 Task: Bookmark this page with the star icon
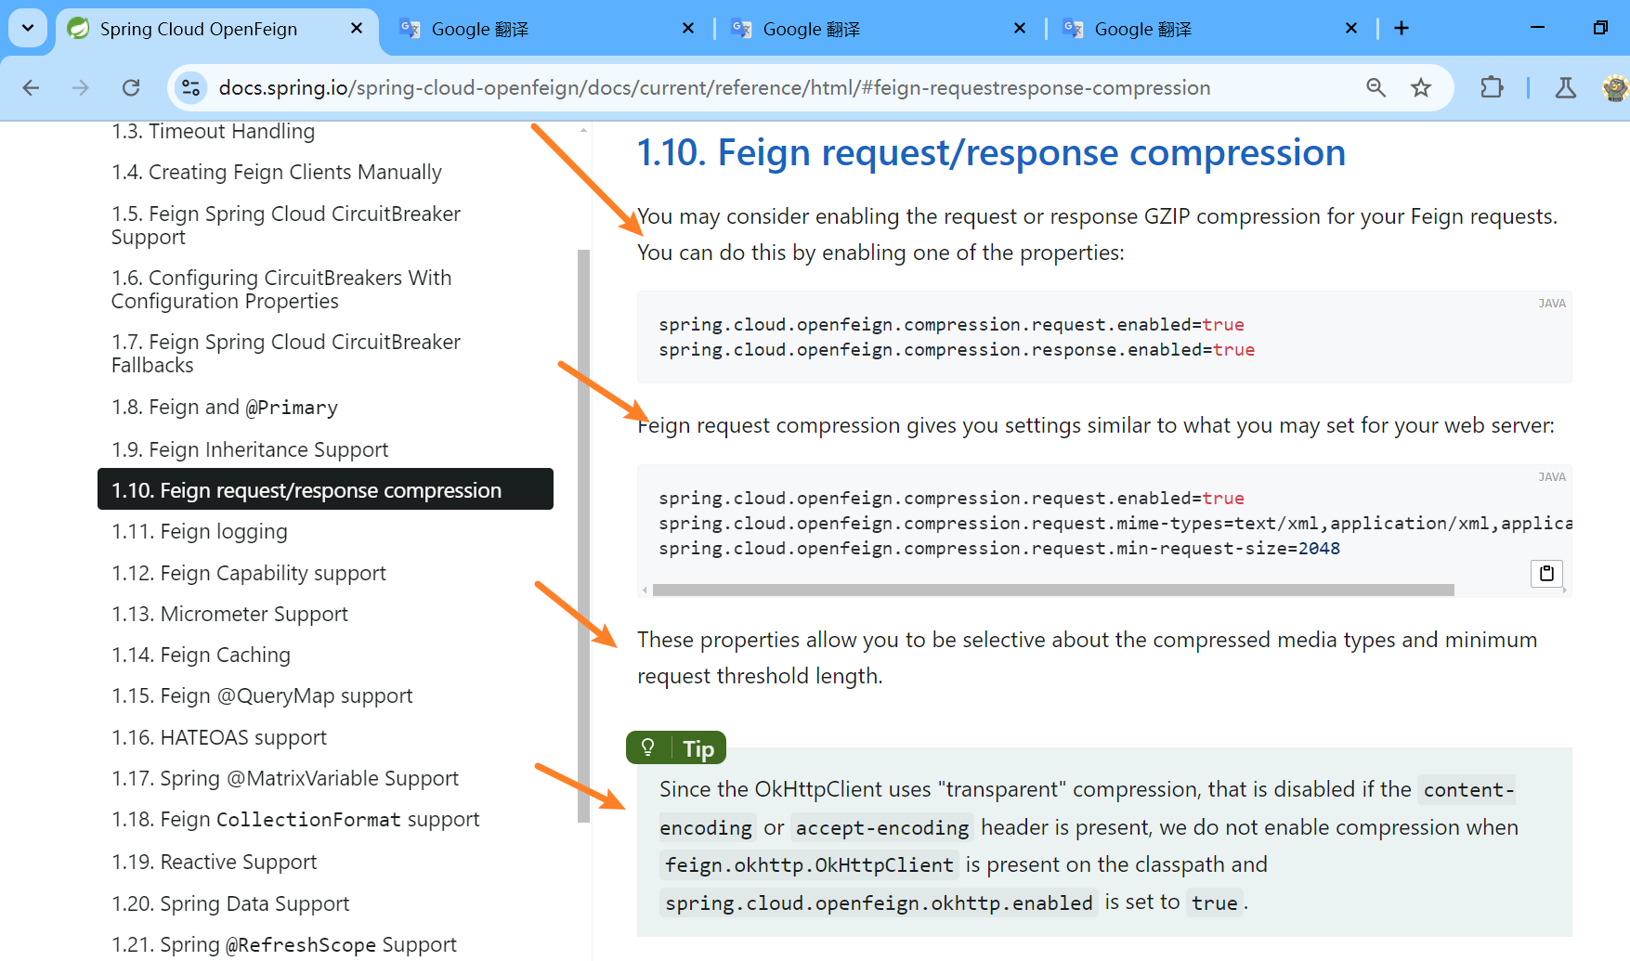1421,87
